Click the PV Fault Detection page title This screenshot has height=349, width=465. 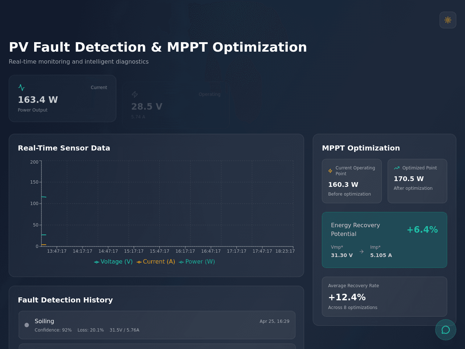coord(158,47)
